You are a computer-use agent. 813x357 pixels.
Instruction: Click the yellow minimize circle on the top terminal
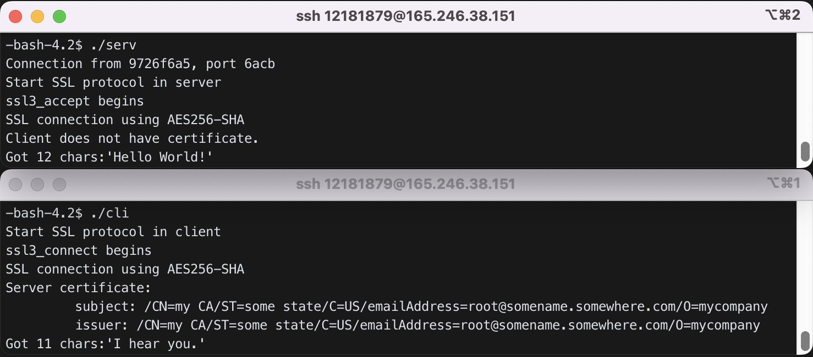pyautogui.click(x=37, y=16)
